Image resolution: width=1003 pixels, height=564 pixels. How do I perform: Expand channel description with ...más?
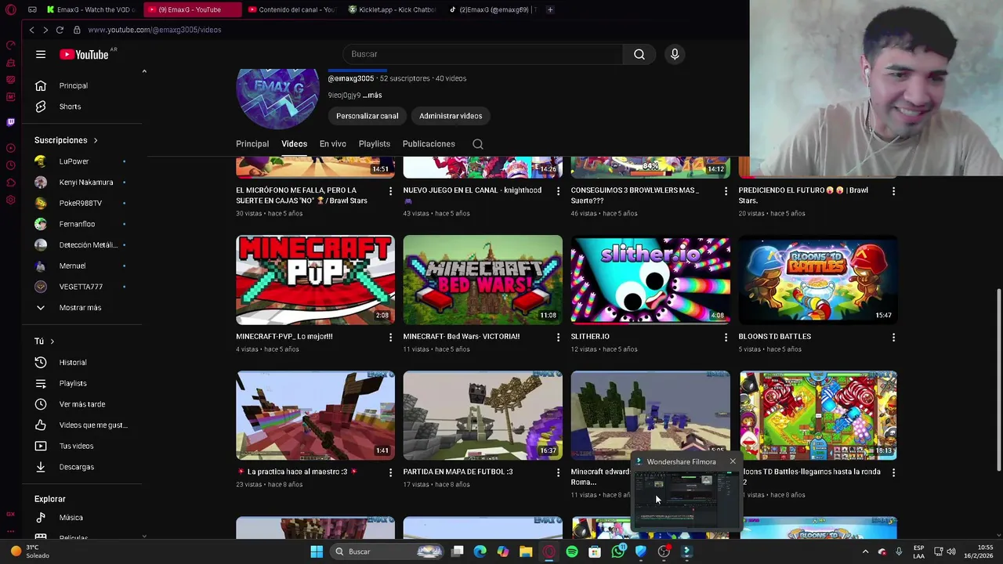point(372,95)
